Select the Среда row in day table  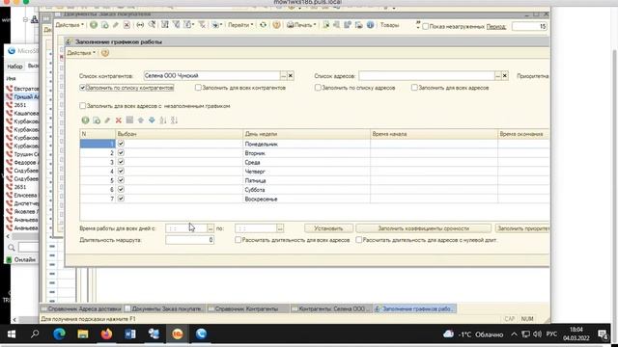click(x=315, y=162)
